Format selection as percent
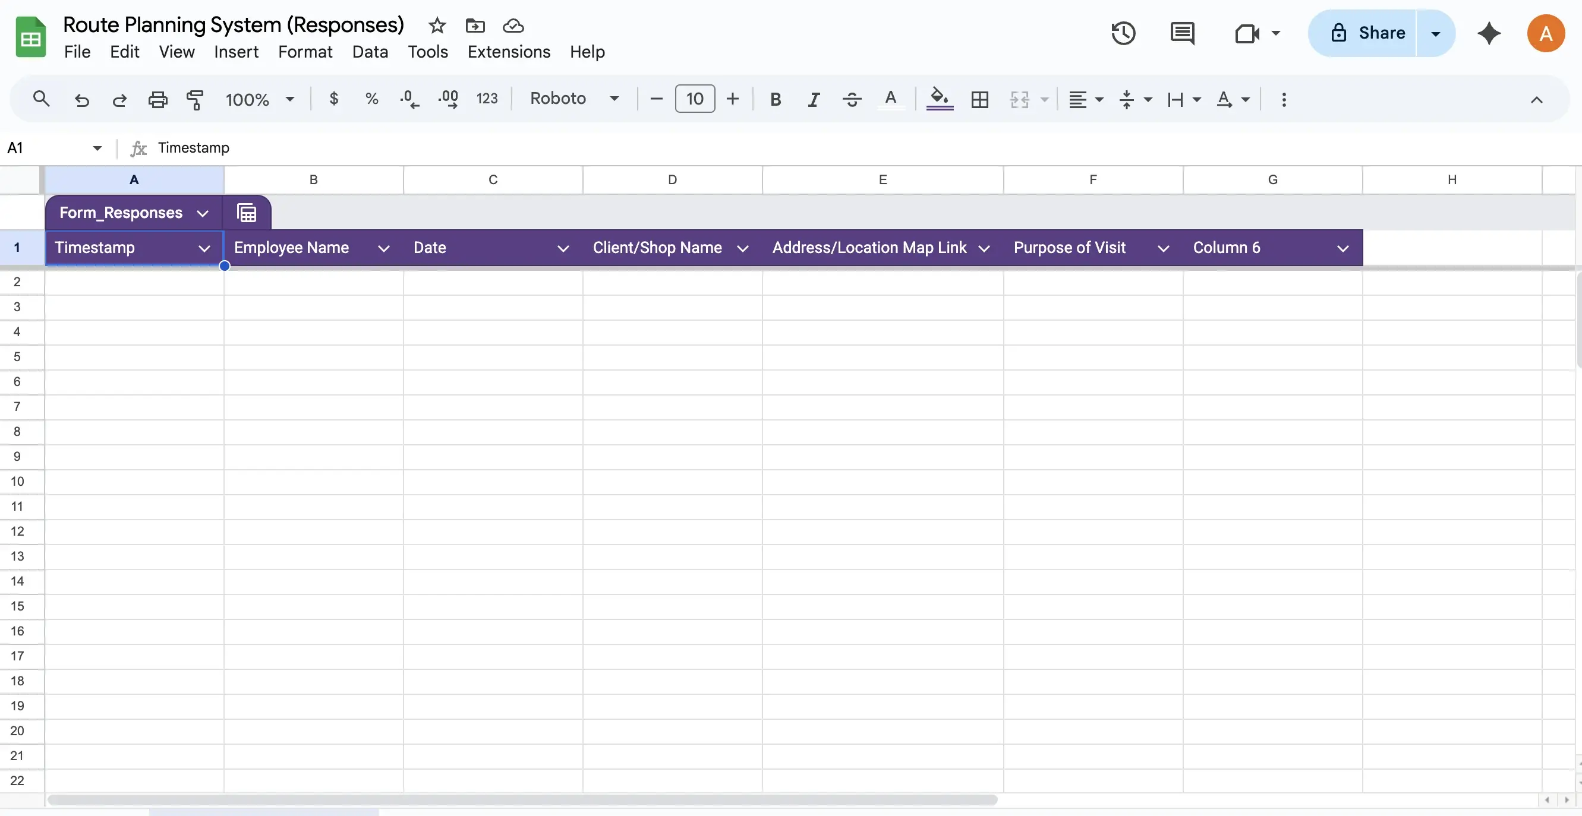The height and width of the screenshot is (816, 1582). (x=371, y=99)
